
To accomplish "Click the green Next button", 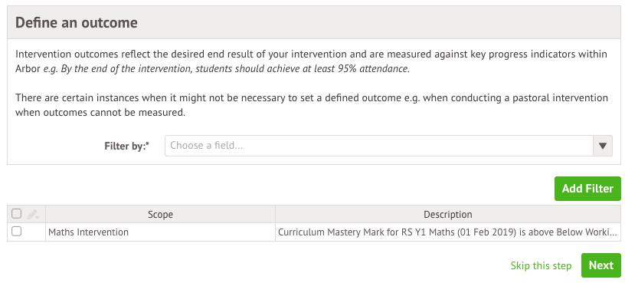I will [x=600, y=265].
